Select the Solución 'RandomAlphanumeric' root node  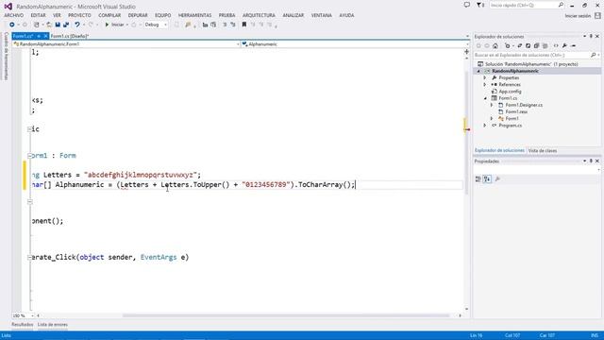531,64
